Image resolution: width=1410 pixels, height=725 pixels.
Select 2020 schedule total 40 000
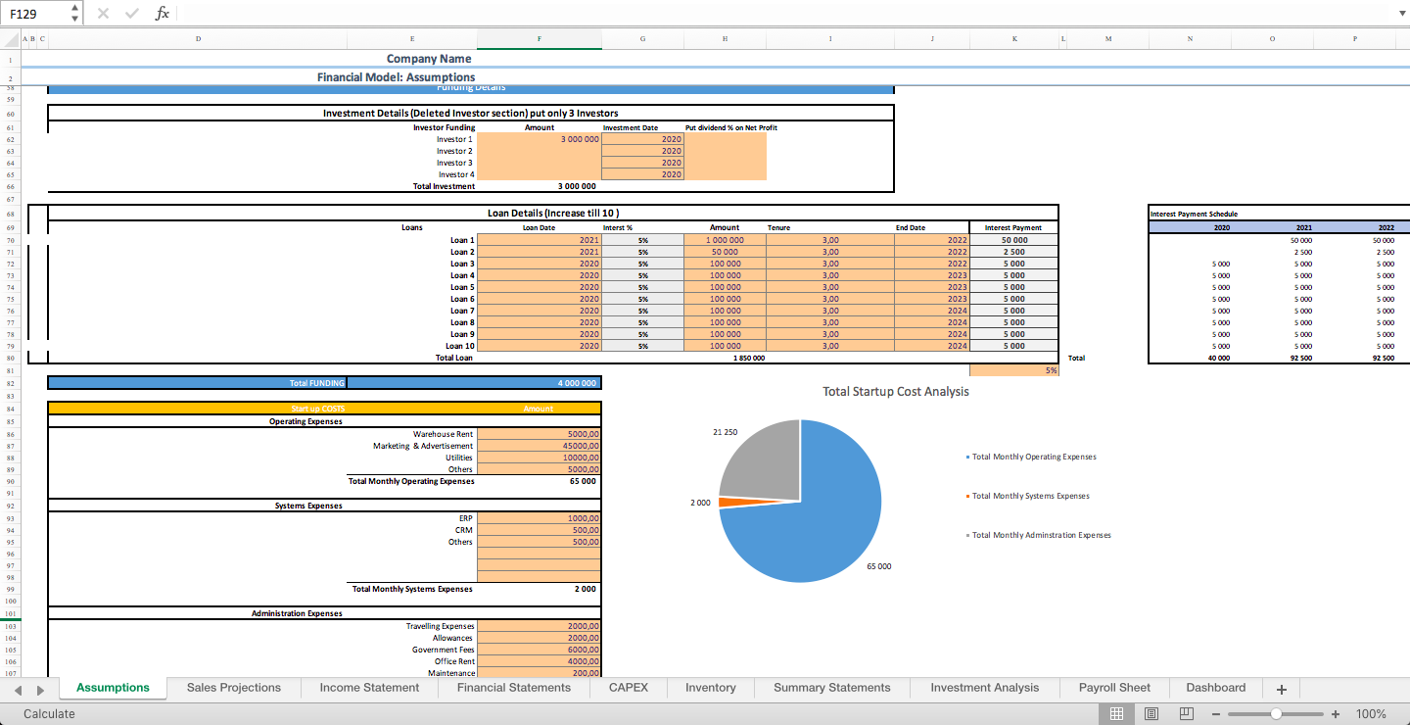pos(1190,358)
